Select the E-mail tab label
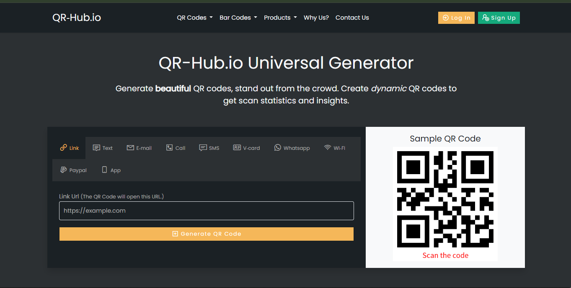The width and height of the screenshot is (571, 288). [144, 148]
